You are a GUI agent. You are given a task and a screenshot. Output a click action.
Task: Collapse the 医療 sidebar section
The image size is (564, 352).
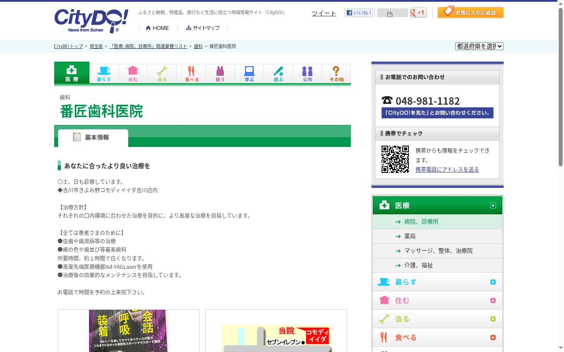click(437, 205)
